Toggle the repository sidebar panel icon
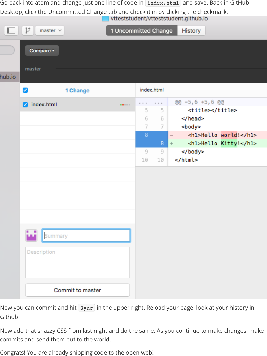 tap(11, 30)
